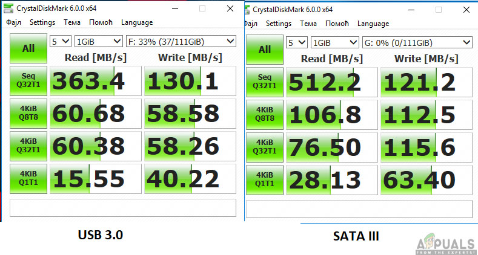
Task: Click Read [MB/s] header in F: window
Action: tap(95, 57)
